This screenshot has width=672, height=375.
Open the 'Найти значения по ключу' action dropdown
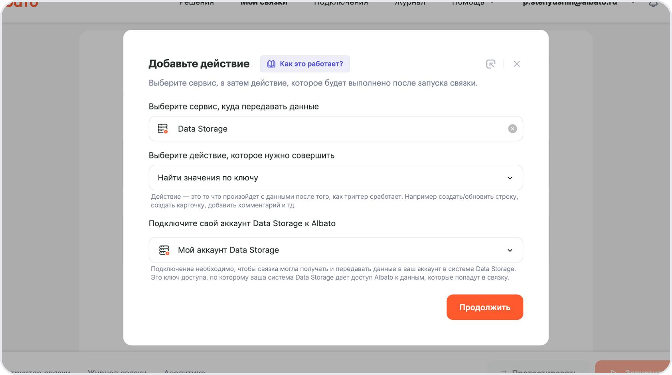click(336, 178)
